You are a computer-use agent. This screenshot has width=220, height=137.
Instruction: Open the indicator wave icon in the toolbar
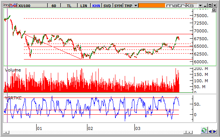(13, 6)
